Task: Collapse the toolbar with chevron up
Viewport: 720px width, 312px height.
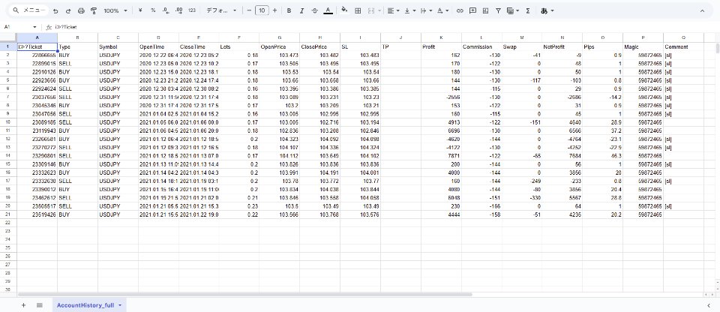Action: 702,10
